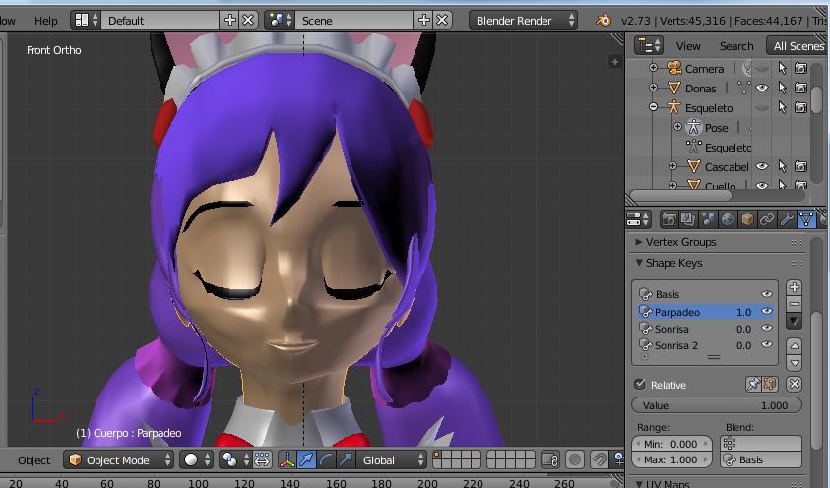830x488 pixels.
Task: Mute the Parpadeo shape key
Action: click(x=766, y=312)
